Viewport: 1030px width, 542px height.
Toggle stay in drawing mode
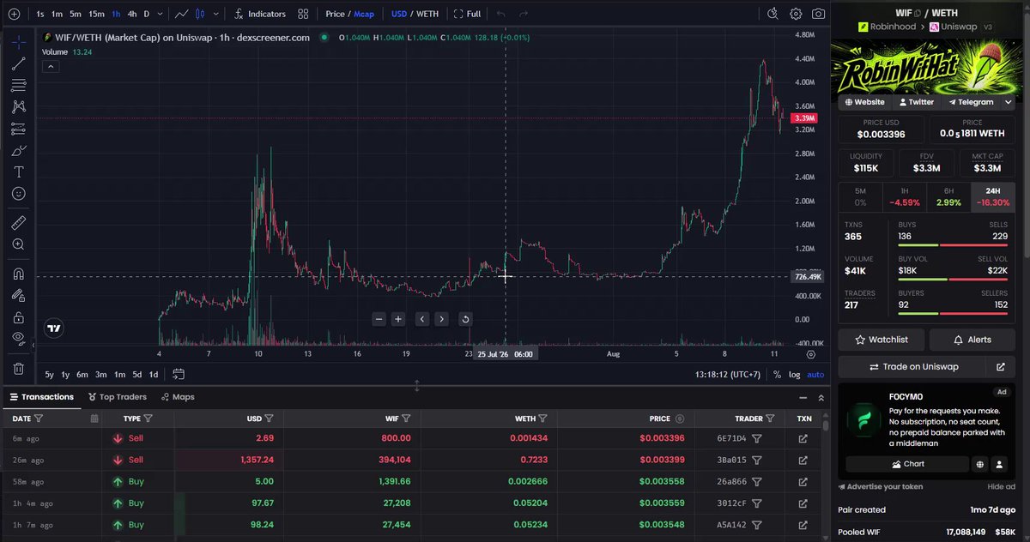[x=18, y=296]
